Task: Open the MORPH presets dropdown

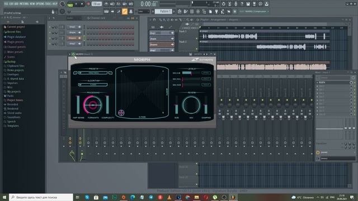Action: pyautogui.click(x=93, y=73)
